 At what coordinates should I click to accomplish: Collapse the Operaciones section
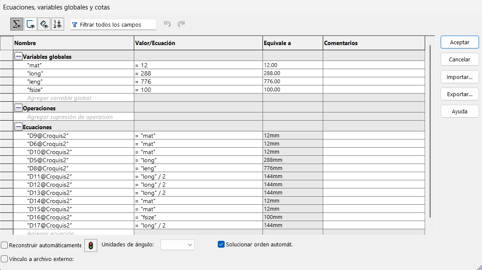pyautogui.click(x=19, y=108)
